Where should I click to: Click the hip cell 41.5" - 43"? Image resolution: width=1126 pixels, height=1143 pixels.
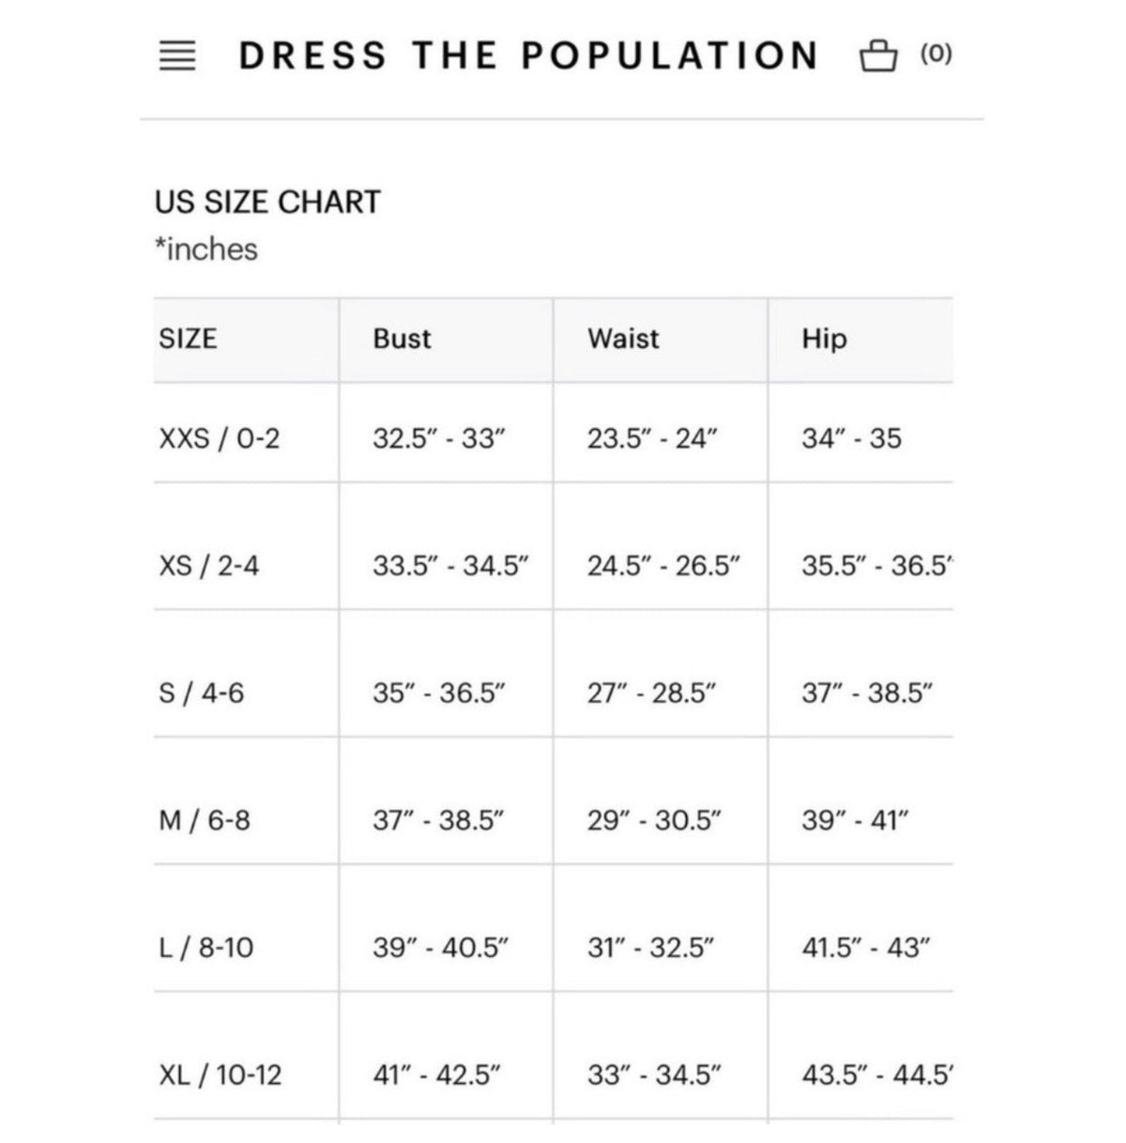[x=866, y=948]
